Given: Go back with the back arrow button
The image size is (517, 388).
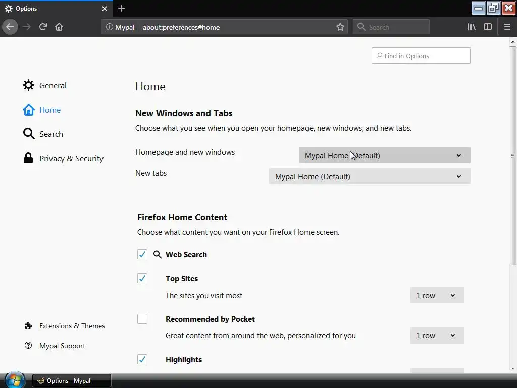Looking at the screenshot, I should [10, 27].
